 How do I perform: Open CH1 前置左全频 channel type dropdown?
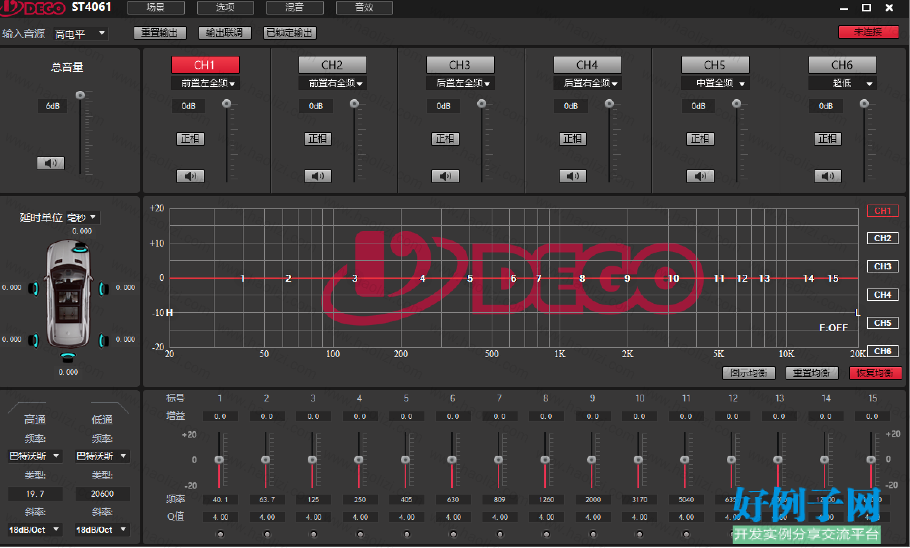pyautogui.click(x=205, y=83)
